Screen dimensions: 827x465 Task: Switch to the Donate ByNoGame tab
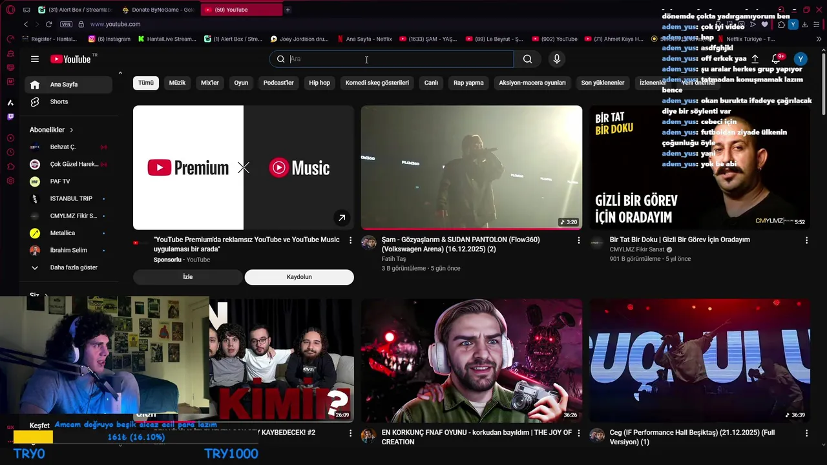[158, 10]
